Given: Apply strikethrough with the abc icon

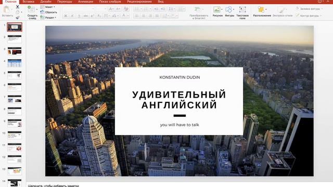Looking at the screenshot, I should click(x=85, y=16).
